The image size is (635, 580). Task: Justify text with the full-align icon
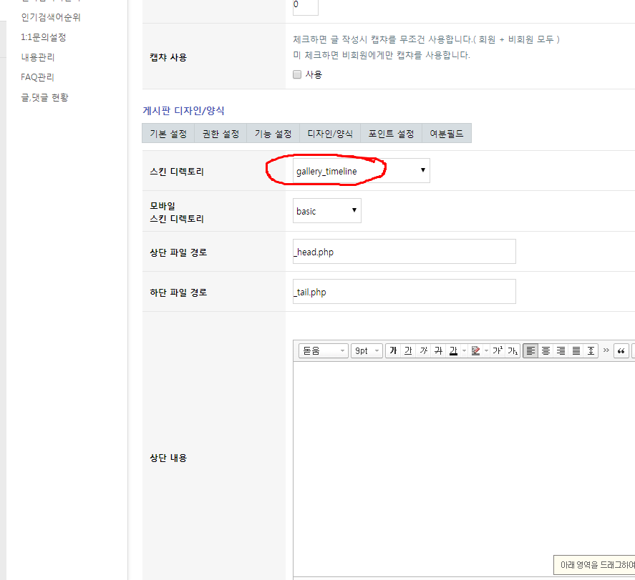(576, 350)
